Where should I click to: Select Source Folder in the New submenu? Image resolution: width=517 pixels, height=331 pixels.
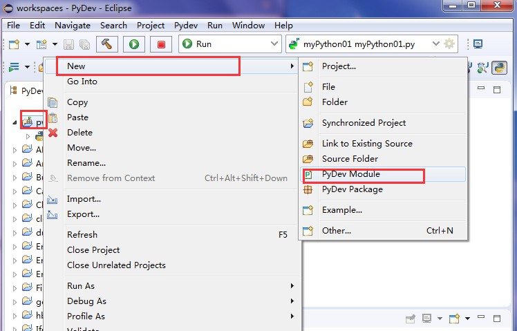[383, 159]
